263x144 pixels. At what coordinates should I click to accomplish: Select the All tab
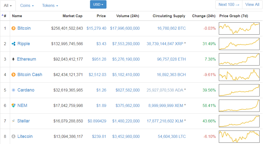pyautogui.click(x=8, y=6)
